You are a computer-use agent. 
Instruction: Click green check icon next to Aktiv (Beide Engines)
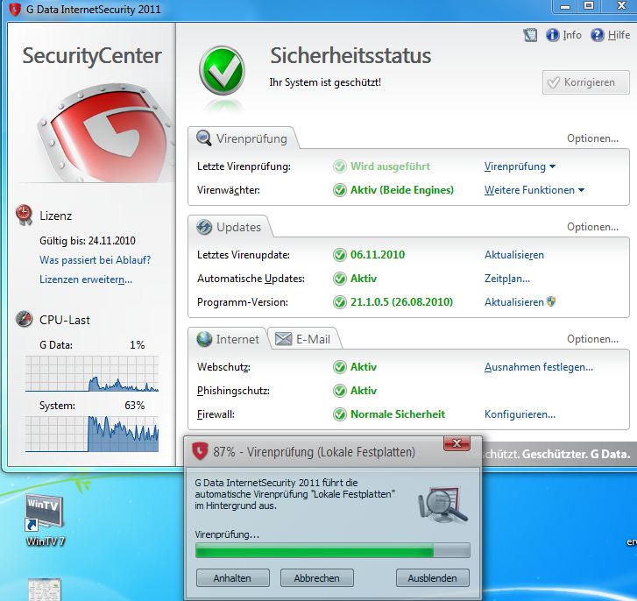[340, 190]
